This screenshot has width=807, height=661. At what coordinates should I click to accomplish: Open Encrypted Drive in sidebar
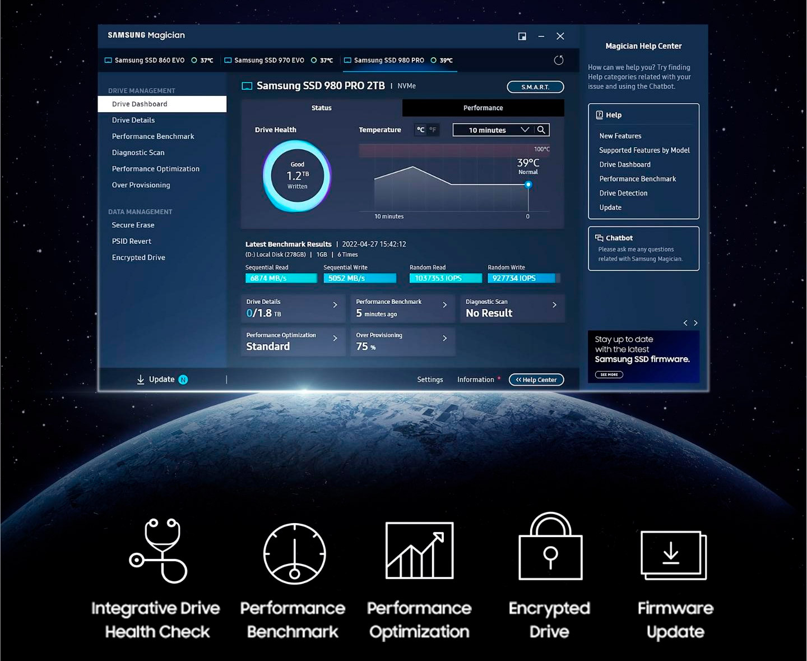[138, 257]
